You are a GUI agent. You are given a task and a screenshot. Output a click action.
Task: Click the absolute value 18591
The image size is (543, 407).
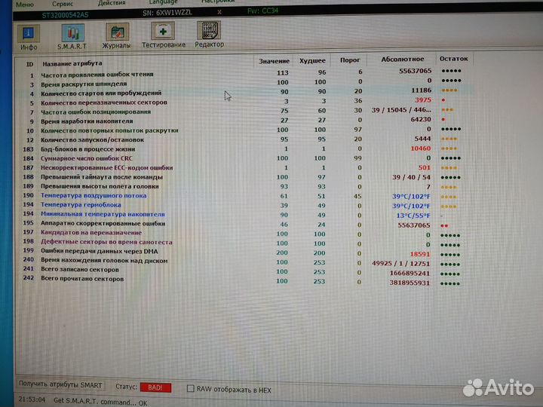pyautogui.click(x=420, y=255)
